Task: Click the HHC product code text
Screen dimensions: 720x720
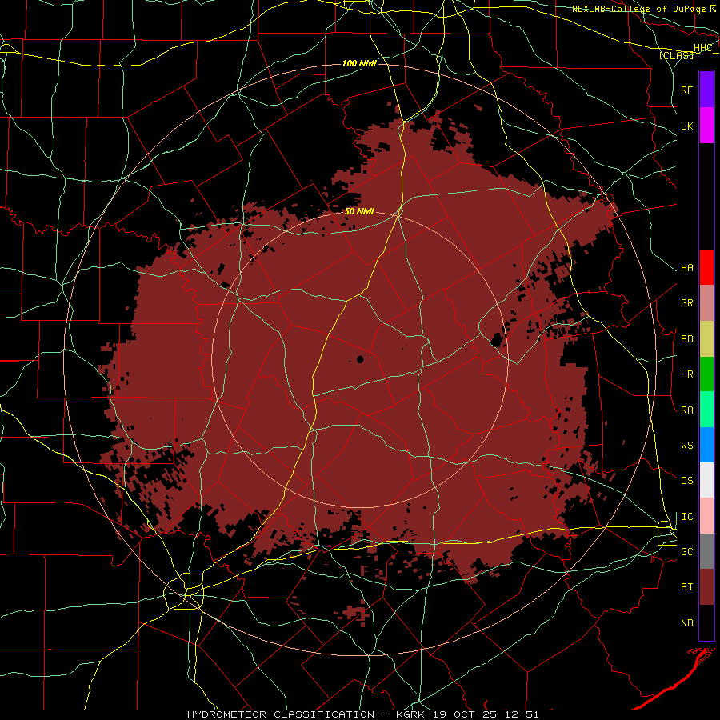Action: pos(702,48)
